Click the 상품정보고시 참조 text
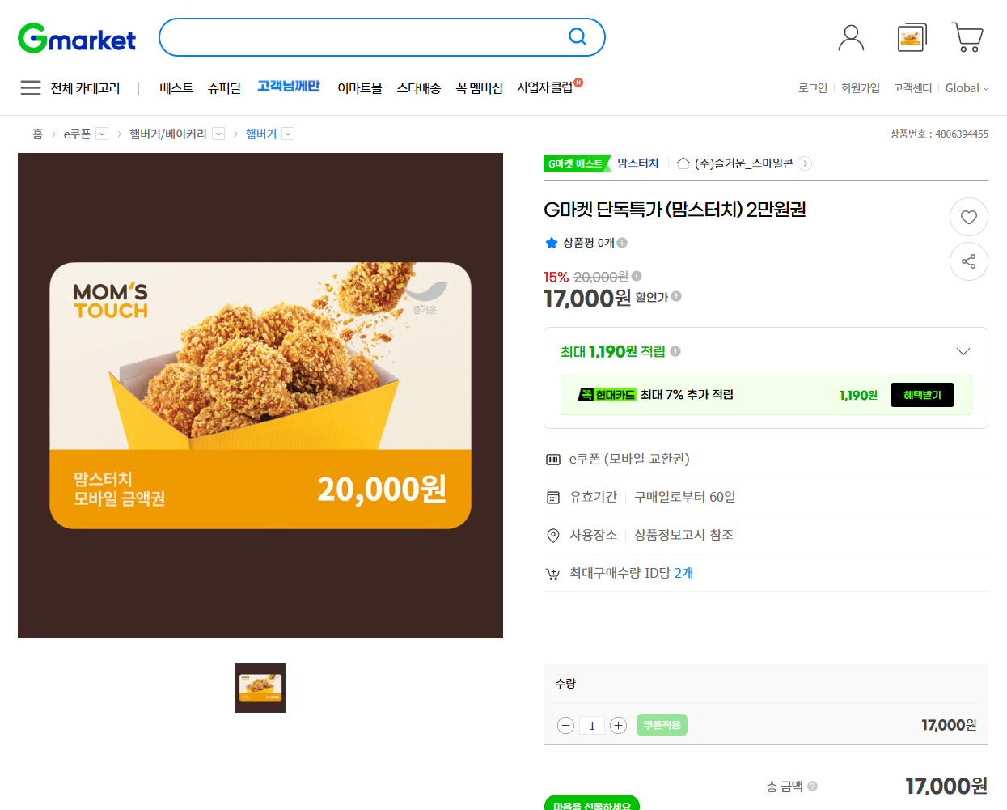 click(x=683, y=535)
